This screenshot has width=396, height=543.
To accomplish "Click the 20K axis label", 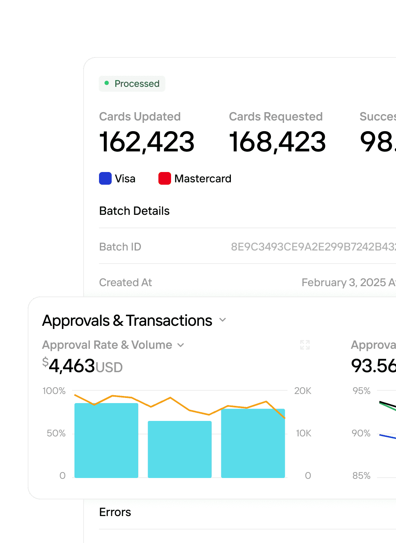I will 303,391.
